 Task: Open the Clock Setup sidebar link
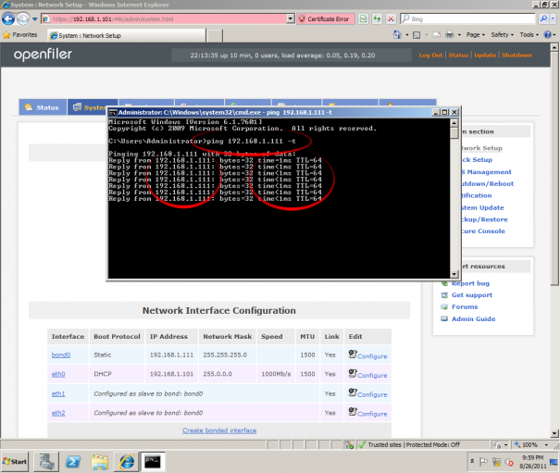click(x=477, y=160)
